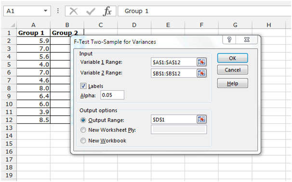This screenshot has width=292, height=182.
Task: Click the Output Range collapse-dialog icon
Action: 201,120
